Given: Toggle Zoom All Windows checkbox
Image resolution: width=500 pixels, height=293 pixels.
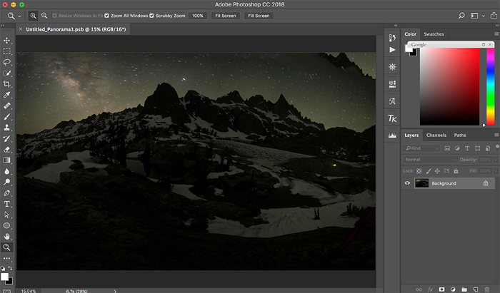Looking at the screenshot, I should pyautogui.click(x=108, y=15).
